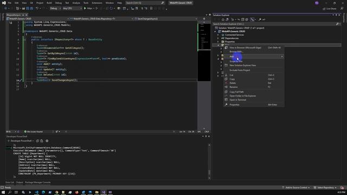The height and width of the screenshot is (195, 347).
Task: Choose Rename in context menu
Action: [253, 87]
